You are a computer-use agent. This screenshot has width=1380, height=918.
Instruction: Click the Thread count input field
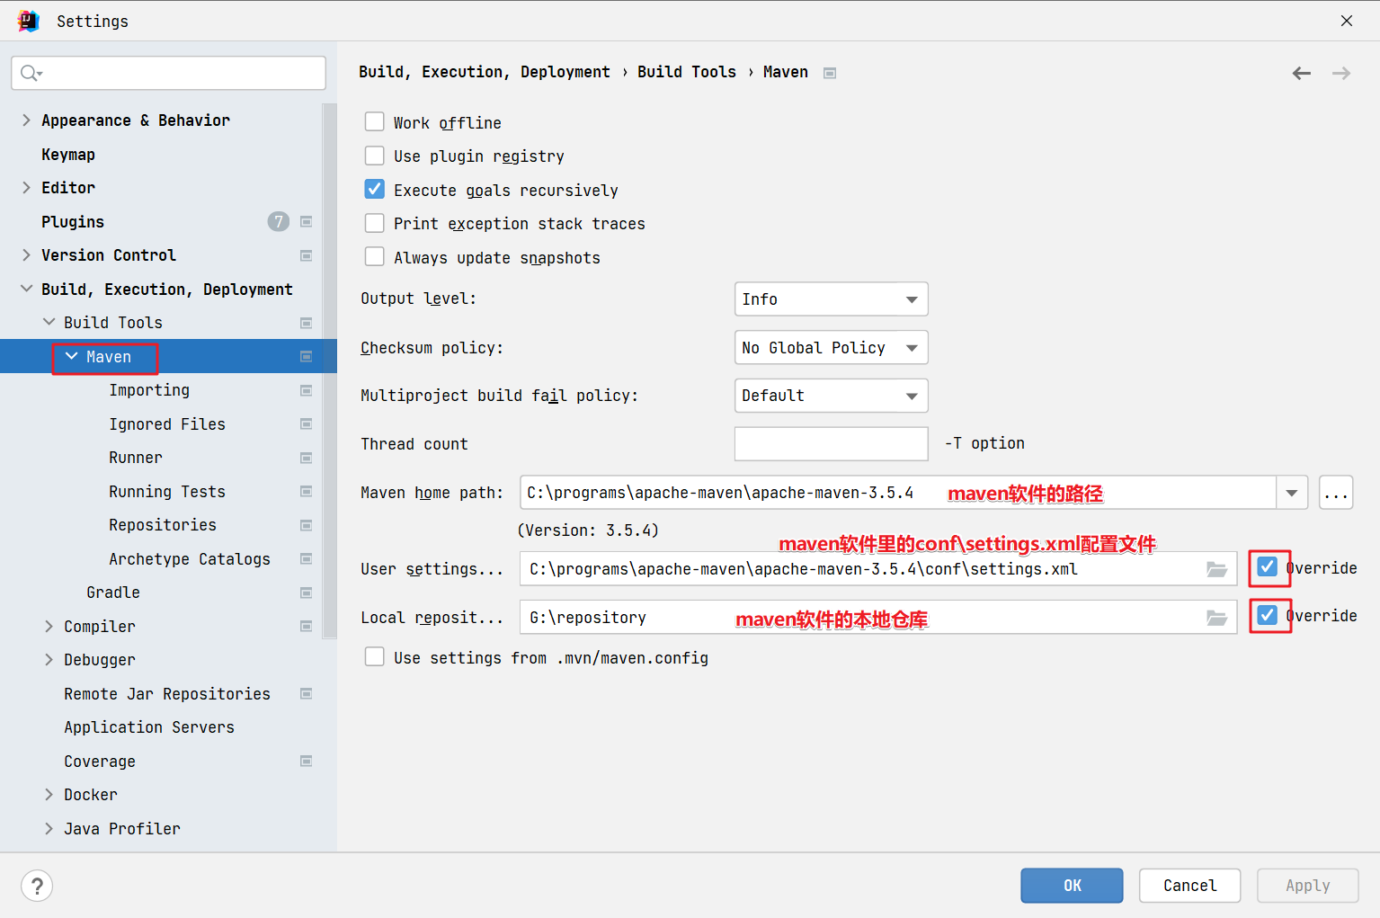831,444
